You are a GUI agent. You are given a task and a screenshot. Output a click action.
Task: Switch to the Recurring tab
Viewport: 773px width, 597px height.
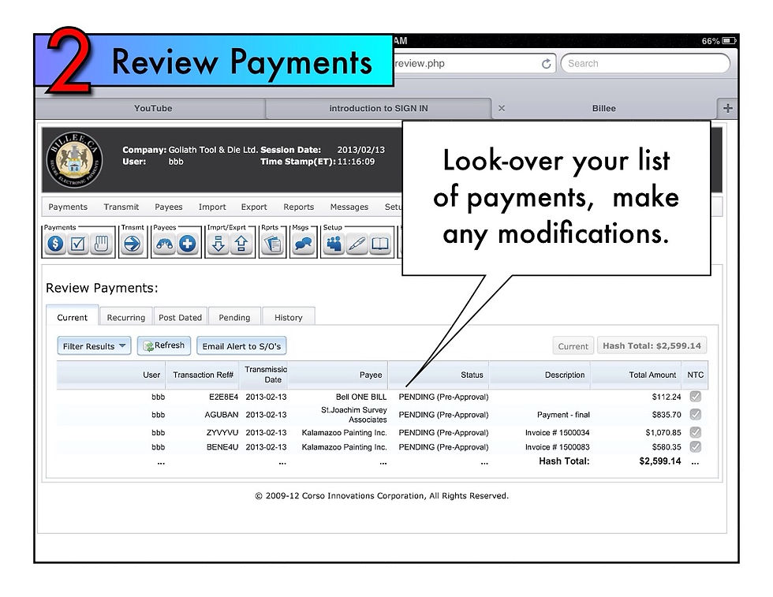pos(126,317)
